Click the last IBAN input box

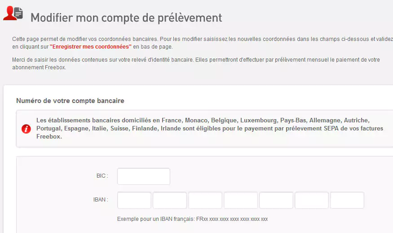point(347,200)
